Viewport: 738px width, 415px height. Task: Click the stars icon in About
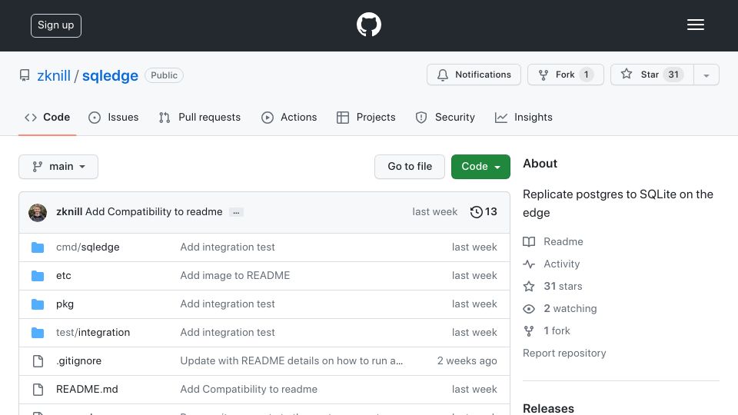pos(529,286)
